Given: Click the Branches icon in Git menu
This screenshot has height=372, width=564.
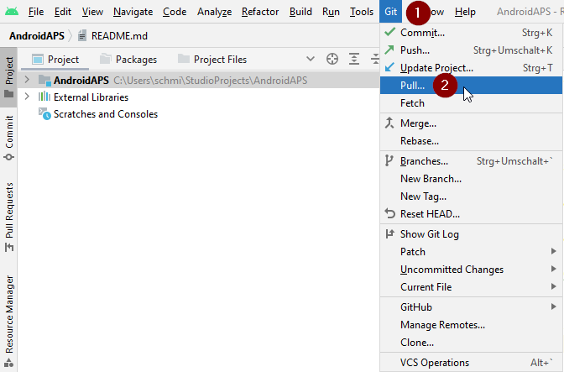Looking at the screenshot, I should pos(389,160).
